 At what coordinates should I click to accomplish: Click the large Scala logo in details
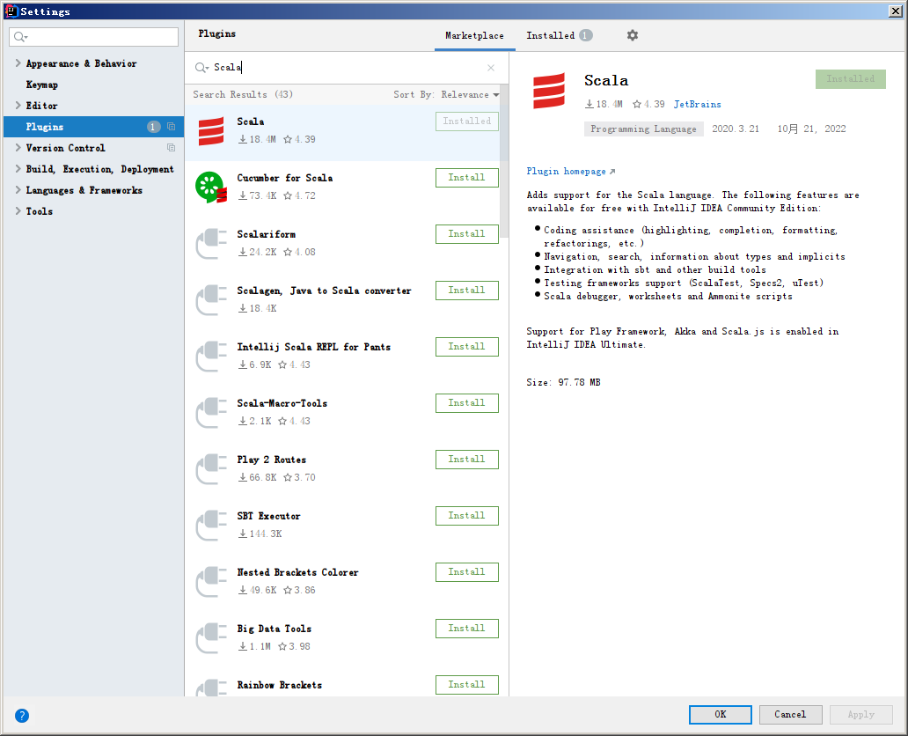pyautogui.click(x=548, y=91)
